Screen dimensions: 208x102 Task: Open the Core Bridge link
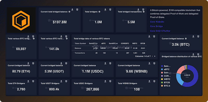pyautogui.click(x=157, y=26)
